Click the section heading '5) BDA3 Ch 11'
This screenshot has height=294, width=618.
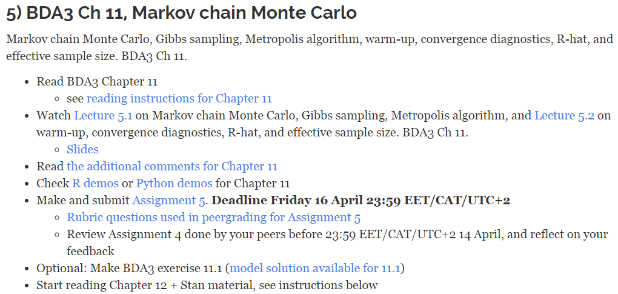pos(181,12)
